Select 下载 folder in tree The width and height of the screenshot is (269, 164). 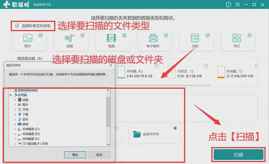pyautogui.click(x=25, y=114)
